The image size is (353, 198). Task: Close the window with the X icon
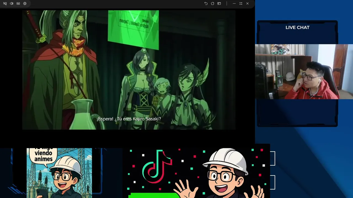coord(247,4)
